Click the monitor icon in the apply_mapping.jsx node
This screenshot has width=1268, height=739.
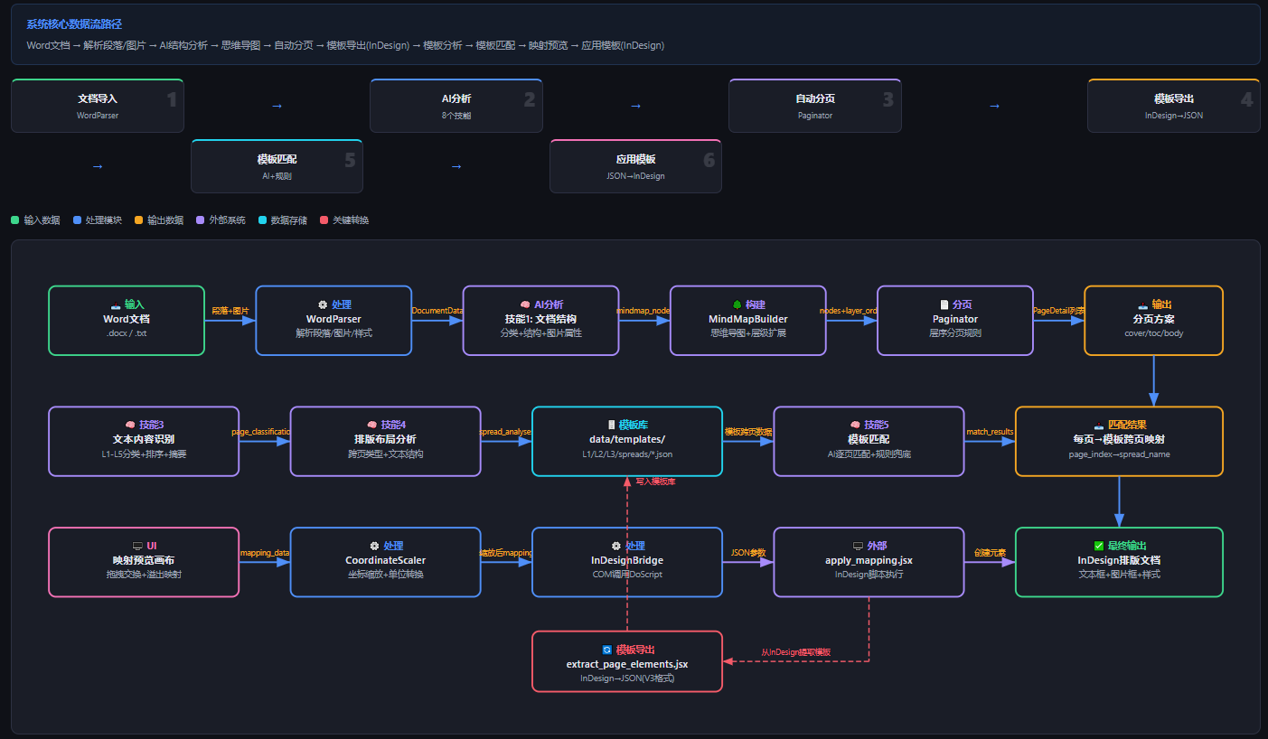click(858, 546)
